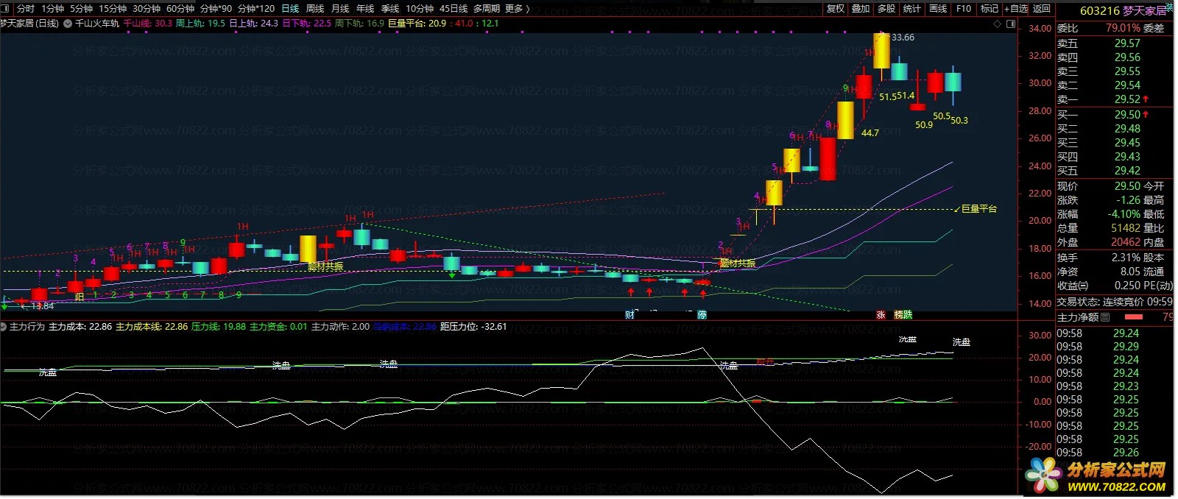Open the 更多 periods expander
1178x499 pixels.
[518, 9]
